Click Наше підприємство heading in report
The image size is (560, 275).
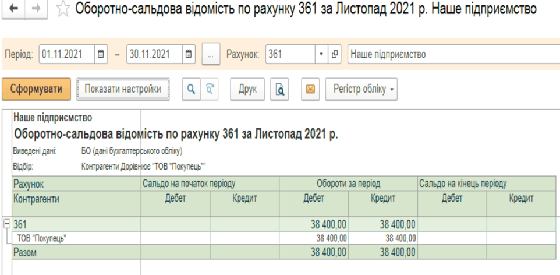pyautogui.click(x=52, y=117)
